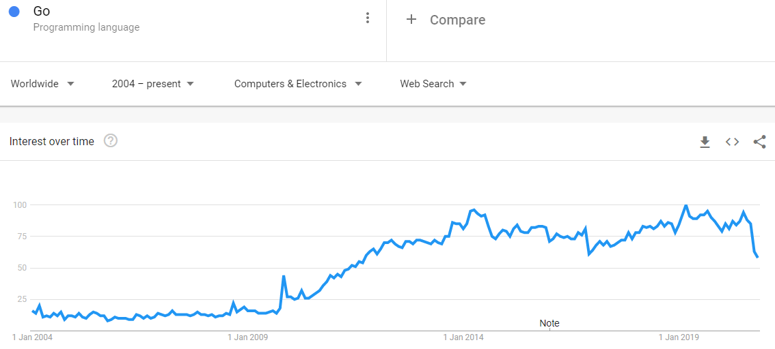The height and width of the screenshot is (349, 775).
Task: Click the Compare text field
Action: click(x=458, y=20)
